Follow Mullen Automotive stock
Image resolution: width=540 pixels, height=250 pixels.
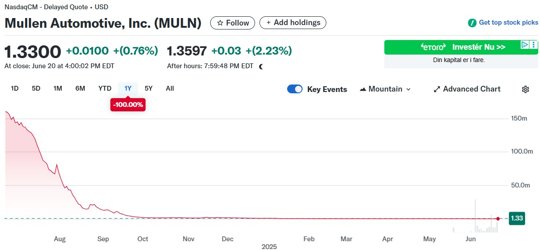tap(233, 23)
